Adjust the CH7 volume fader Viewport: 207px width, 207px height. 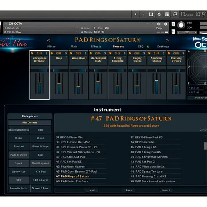tap(157, 80)
